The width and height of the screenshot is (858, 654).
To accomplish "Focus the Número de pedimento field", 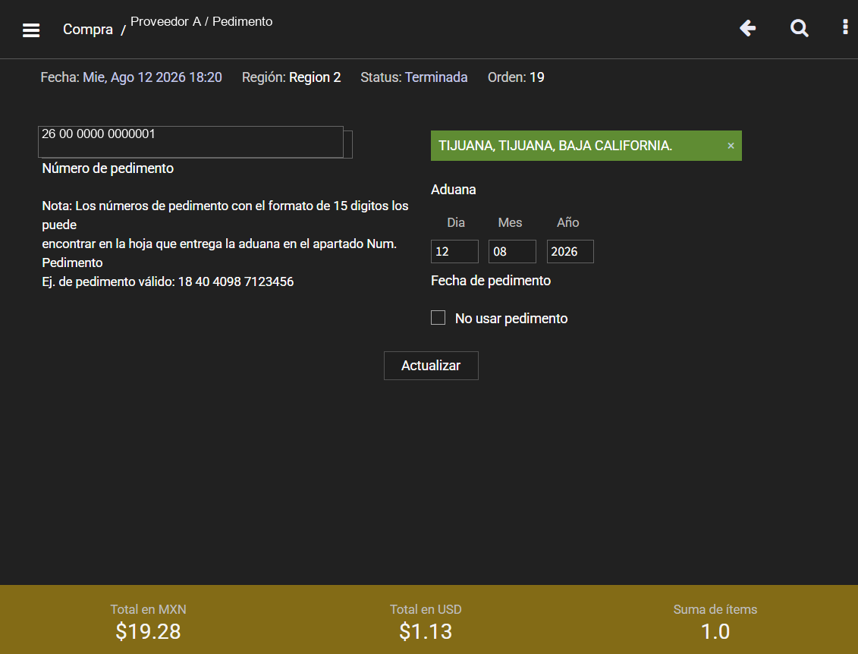I will coord(191,143).
